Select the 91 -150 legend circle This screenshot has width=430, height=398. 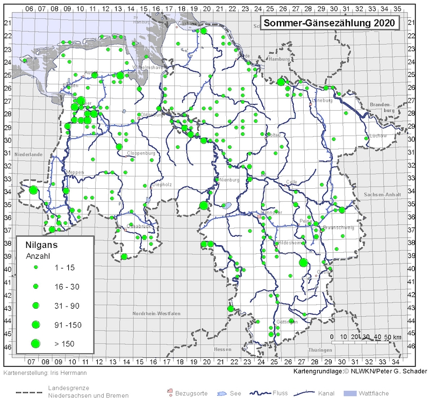(x=36, y=324)
